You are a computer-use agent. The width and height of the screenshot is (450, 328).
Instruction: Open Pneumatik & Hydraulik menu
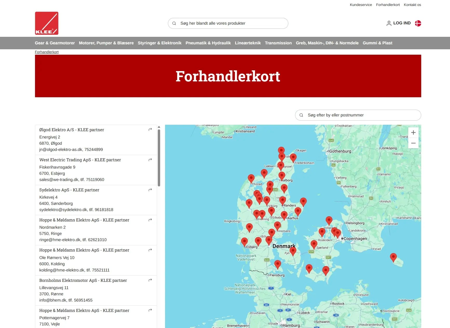pyautogui.click(x=208, y=43)
